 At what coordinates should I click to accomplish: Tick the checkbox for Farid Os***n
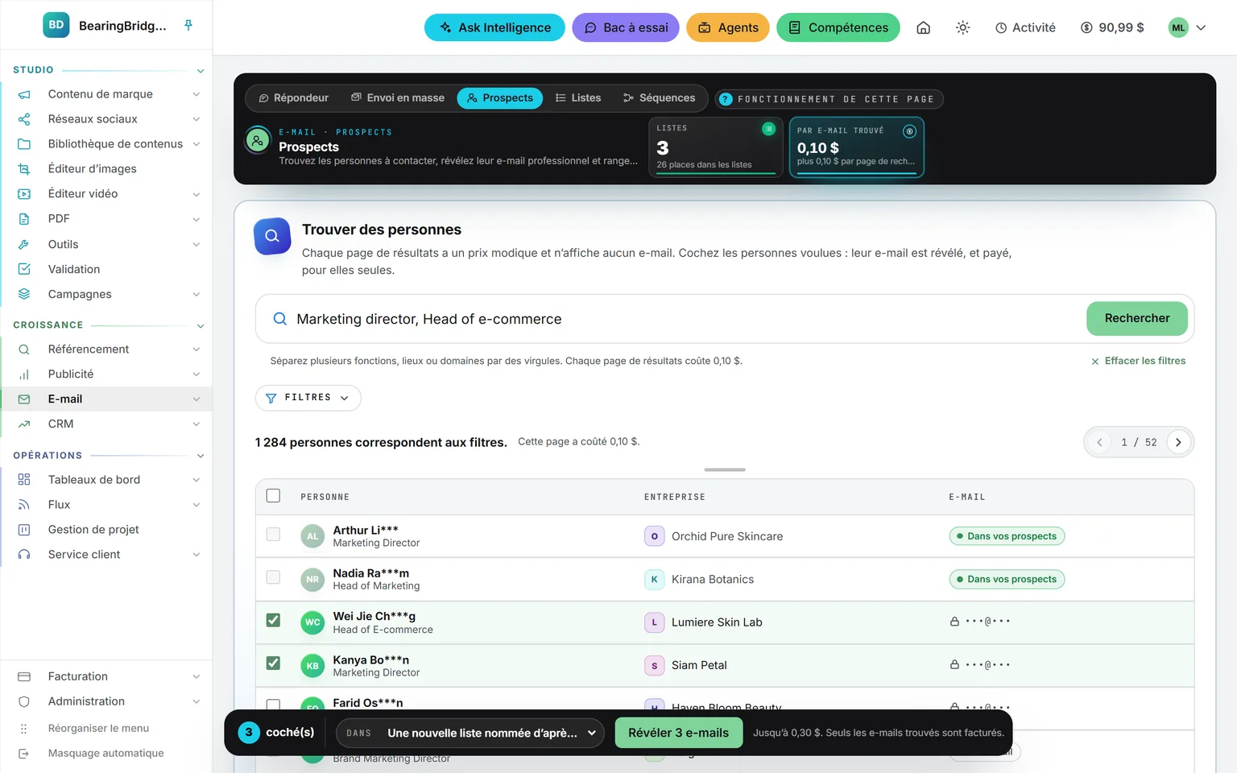[273, 705]
